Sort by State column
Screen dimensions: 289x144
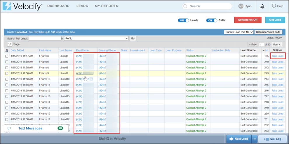124,50
